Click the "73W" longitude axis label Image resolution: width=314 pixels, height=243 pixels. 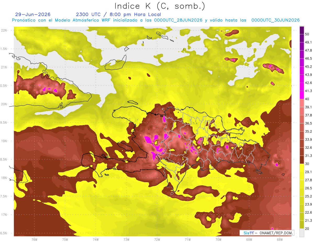126,240
